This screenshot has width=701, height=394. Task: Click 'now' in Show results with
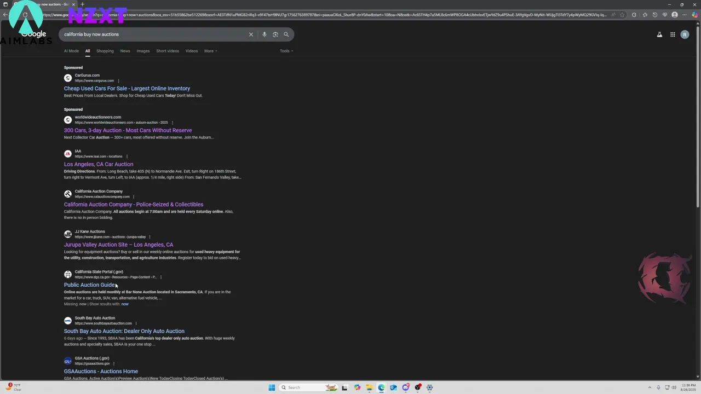(125, 304)
